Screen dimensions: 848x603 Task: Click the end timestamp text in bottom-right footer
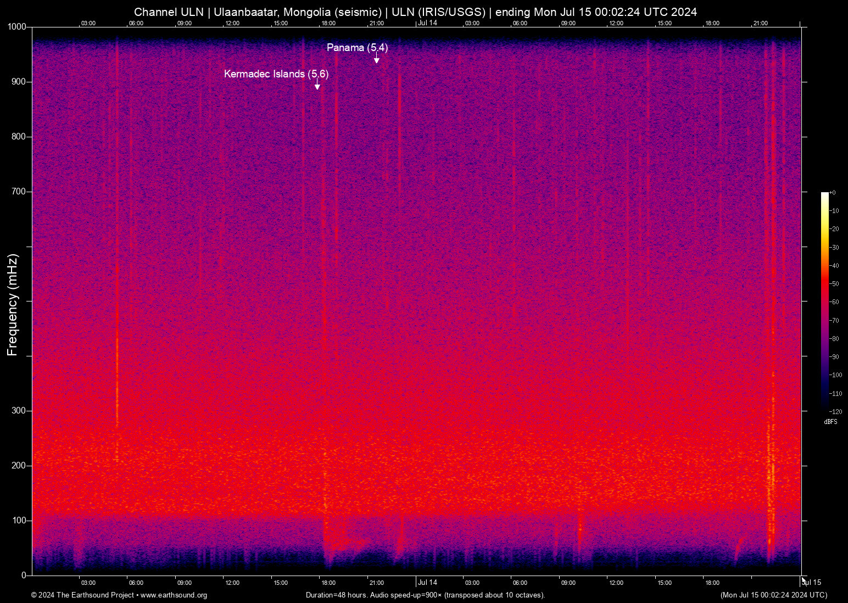coord(773,595)
